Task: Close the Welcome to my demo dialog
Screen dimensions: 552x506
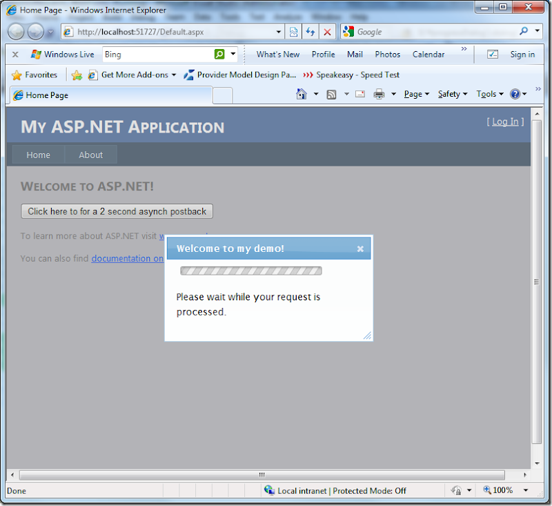Action: click(x=360, y=249)
